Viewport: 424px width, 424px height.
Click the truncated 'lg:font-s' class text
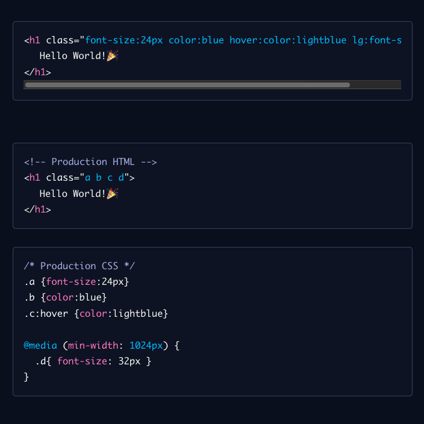tap(377, 40)
